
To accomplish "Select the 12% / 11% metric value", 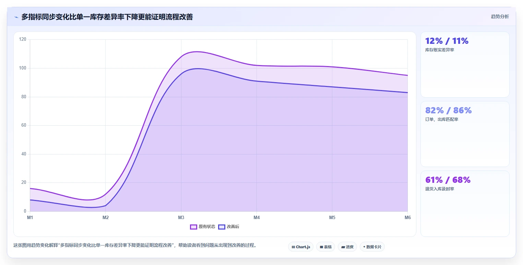I will point(447,41).
